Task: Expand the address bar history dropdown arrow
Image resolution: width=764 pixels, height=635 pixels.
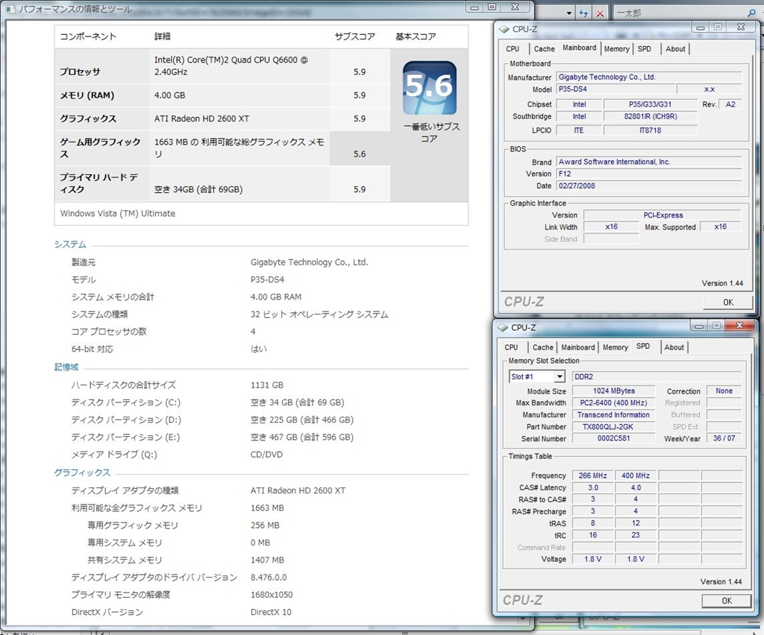Action: coord(569,13)
